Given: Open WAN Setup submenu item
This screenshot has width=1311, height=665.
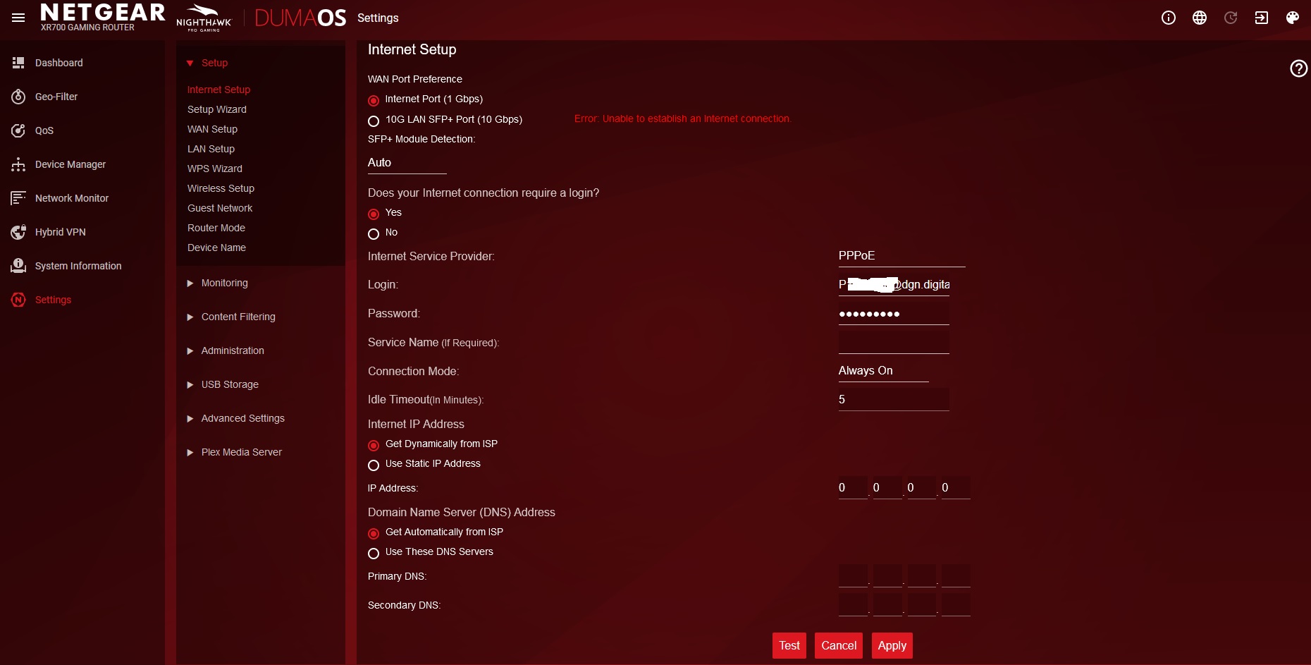Looking at the screenshot, I should click(x=212, y=129).
